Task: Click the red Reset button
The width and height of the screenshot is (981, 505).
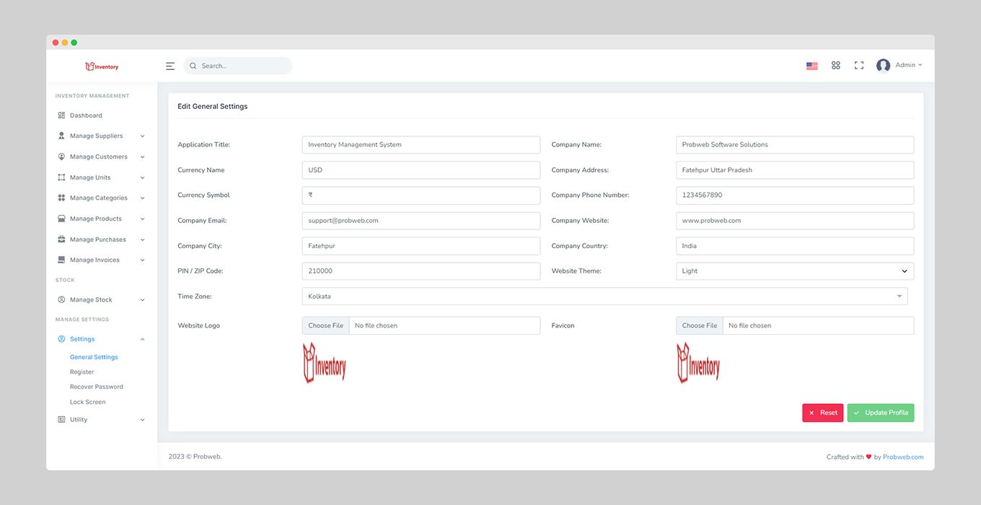Action: coord(823,413)
